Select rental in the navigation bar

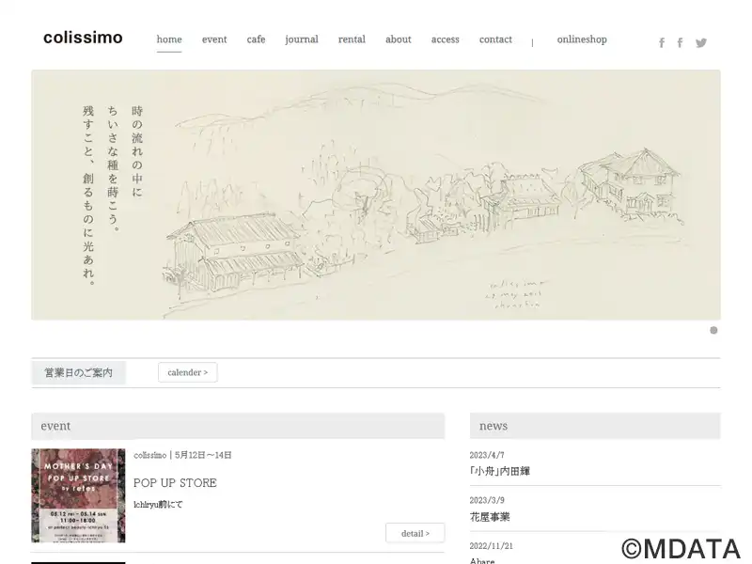(x=352, y=39)
